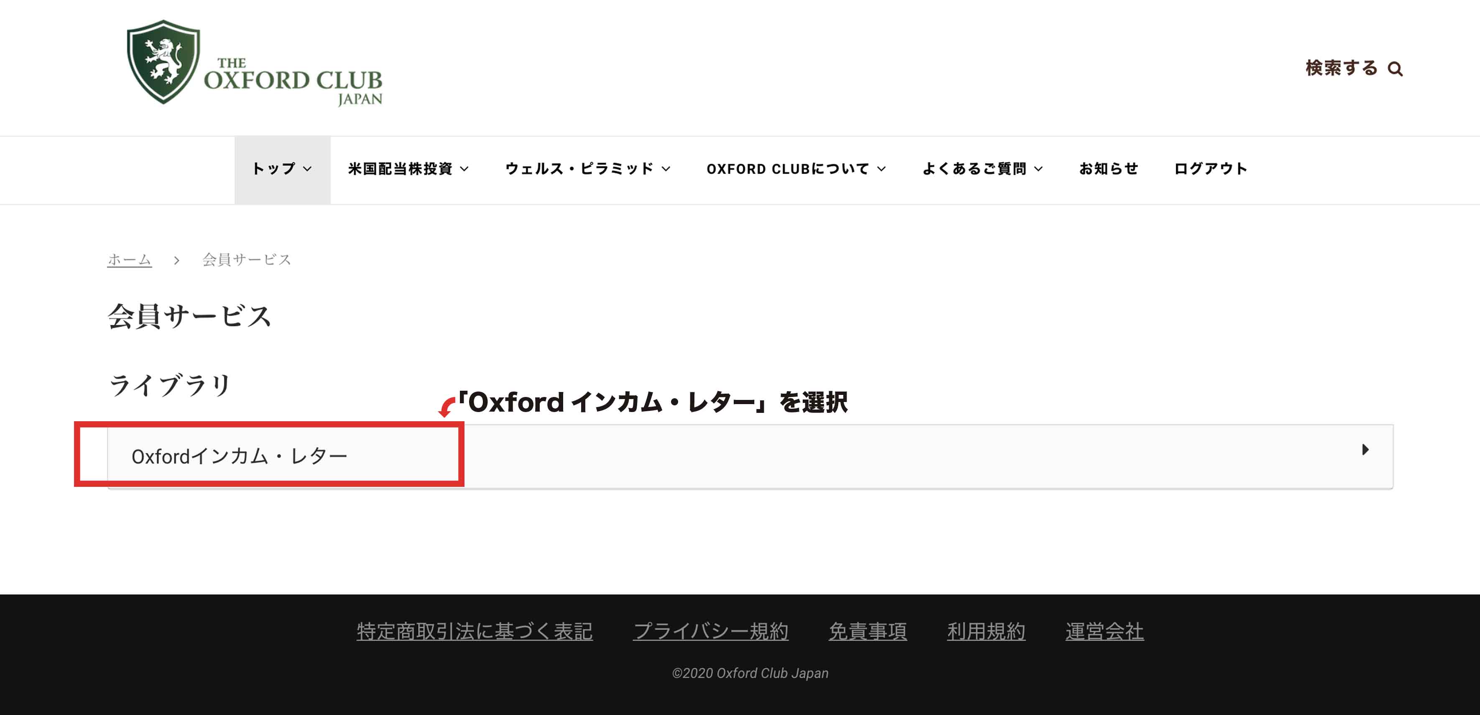The height and width of the screenshot is (715, 1480).
Task: Open the 検索する search link
Action: [1342, 69]
